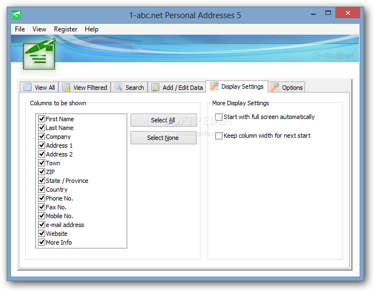Click the 'Columns to be shown' group label

click(58, 103)
